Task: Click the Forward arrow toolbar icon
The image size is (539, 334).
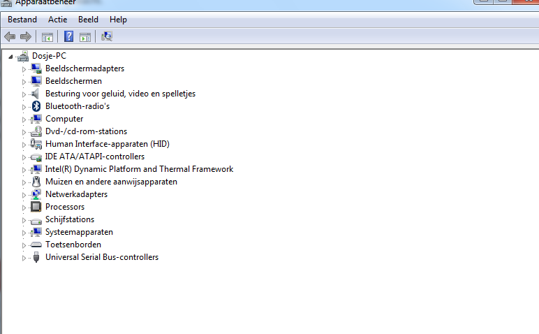Action: pos(26,36)
